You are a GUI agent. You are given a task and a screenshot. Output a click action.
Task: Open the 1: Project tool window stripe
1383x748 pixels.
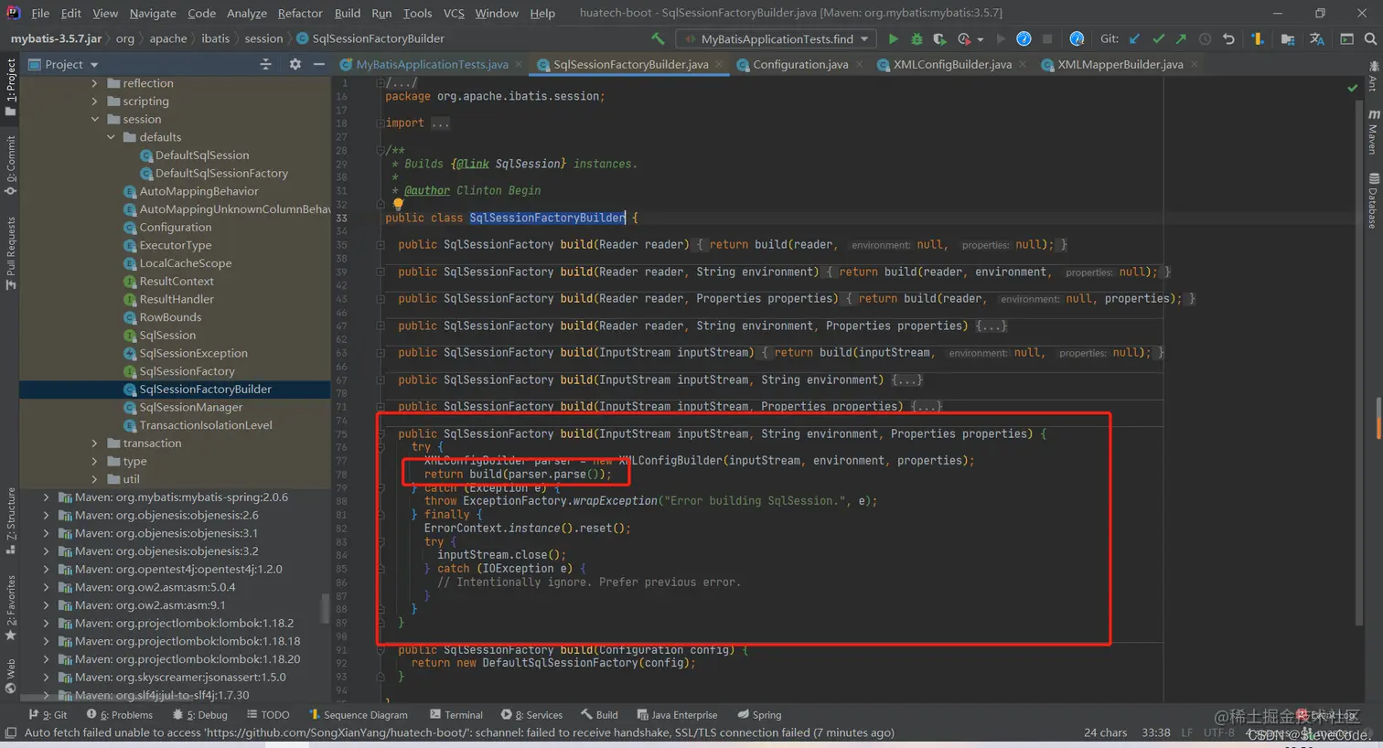click(11, 87)
